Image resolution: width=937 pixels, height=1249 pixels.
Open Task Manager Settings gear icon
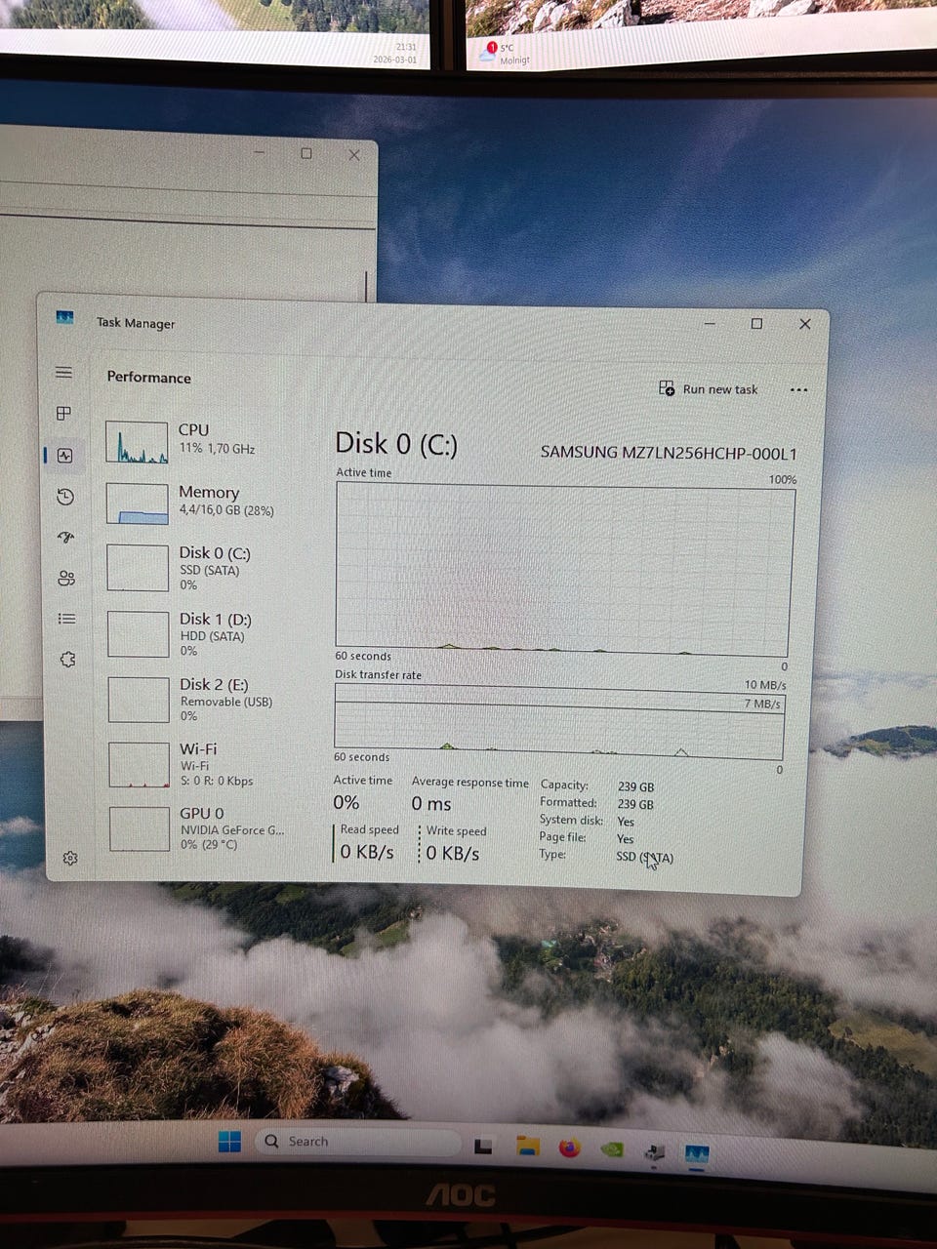(70, 859)
